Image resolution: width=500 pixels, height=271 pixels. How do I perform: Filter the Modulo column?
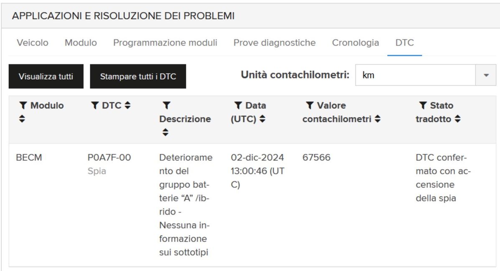23,105
